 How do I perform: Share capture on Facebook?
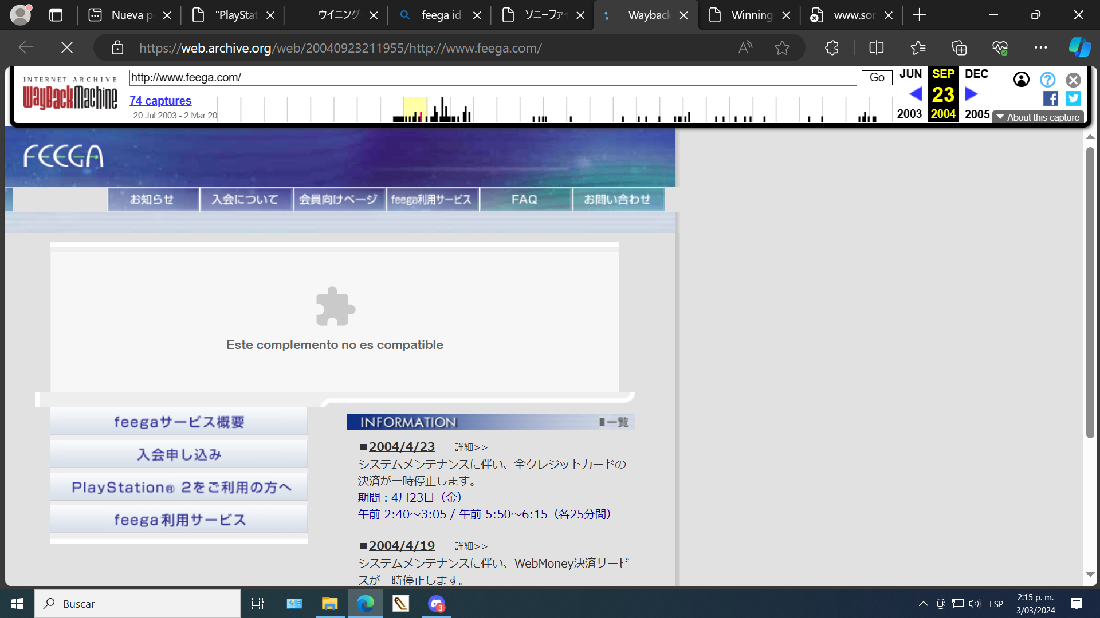click(x=1051, y=98)
